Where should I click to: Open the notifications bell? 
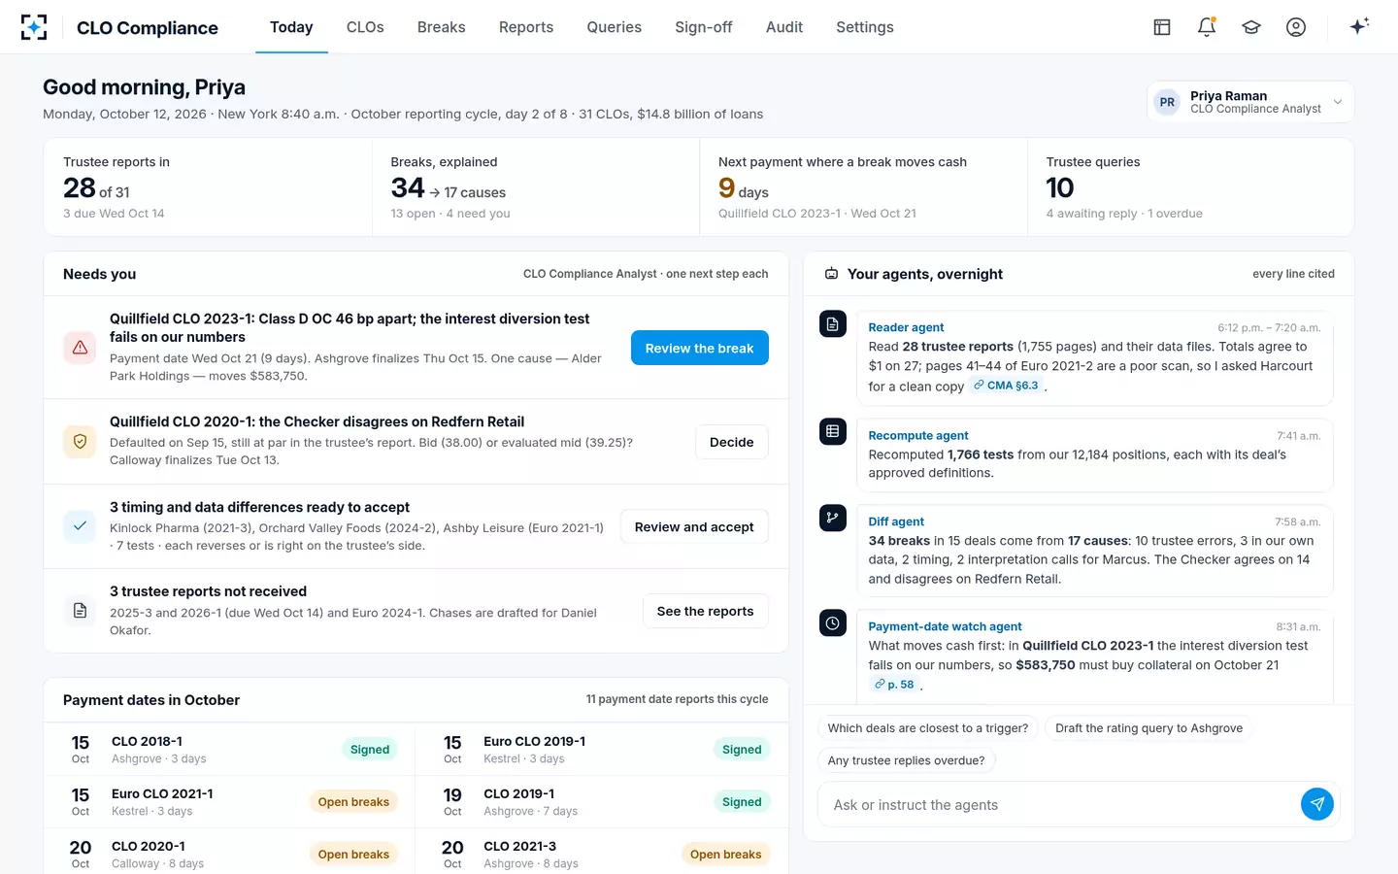point(1207,27)
